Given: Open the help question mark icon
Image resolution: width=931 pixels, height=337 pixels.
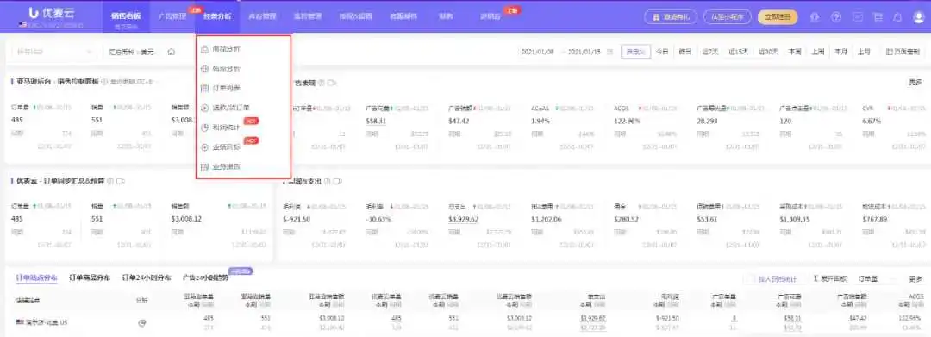Looking at the screenshot, I should click(x=836, y=16).
